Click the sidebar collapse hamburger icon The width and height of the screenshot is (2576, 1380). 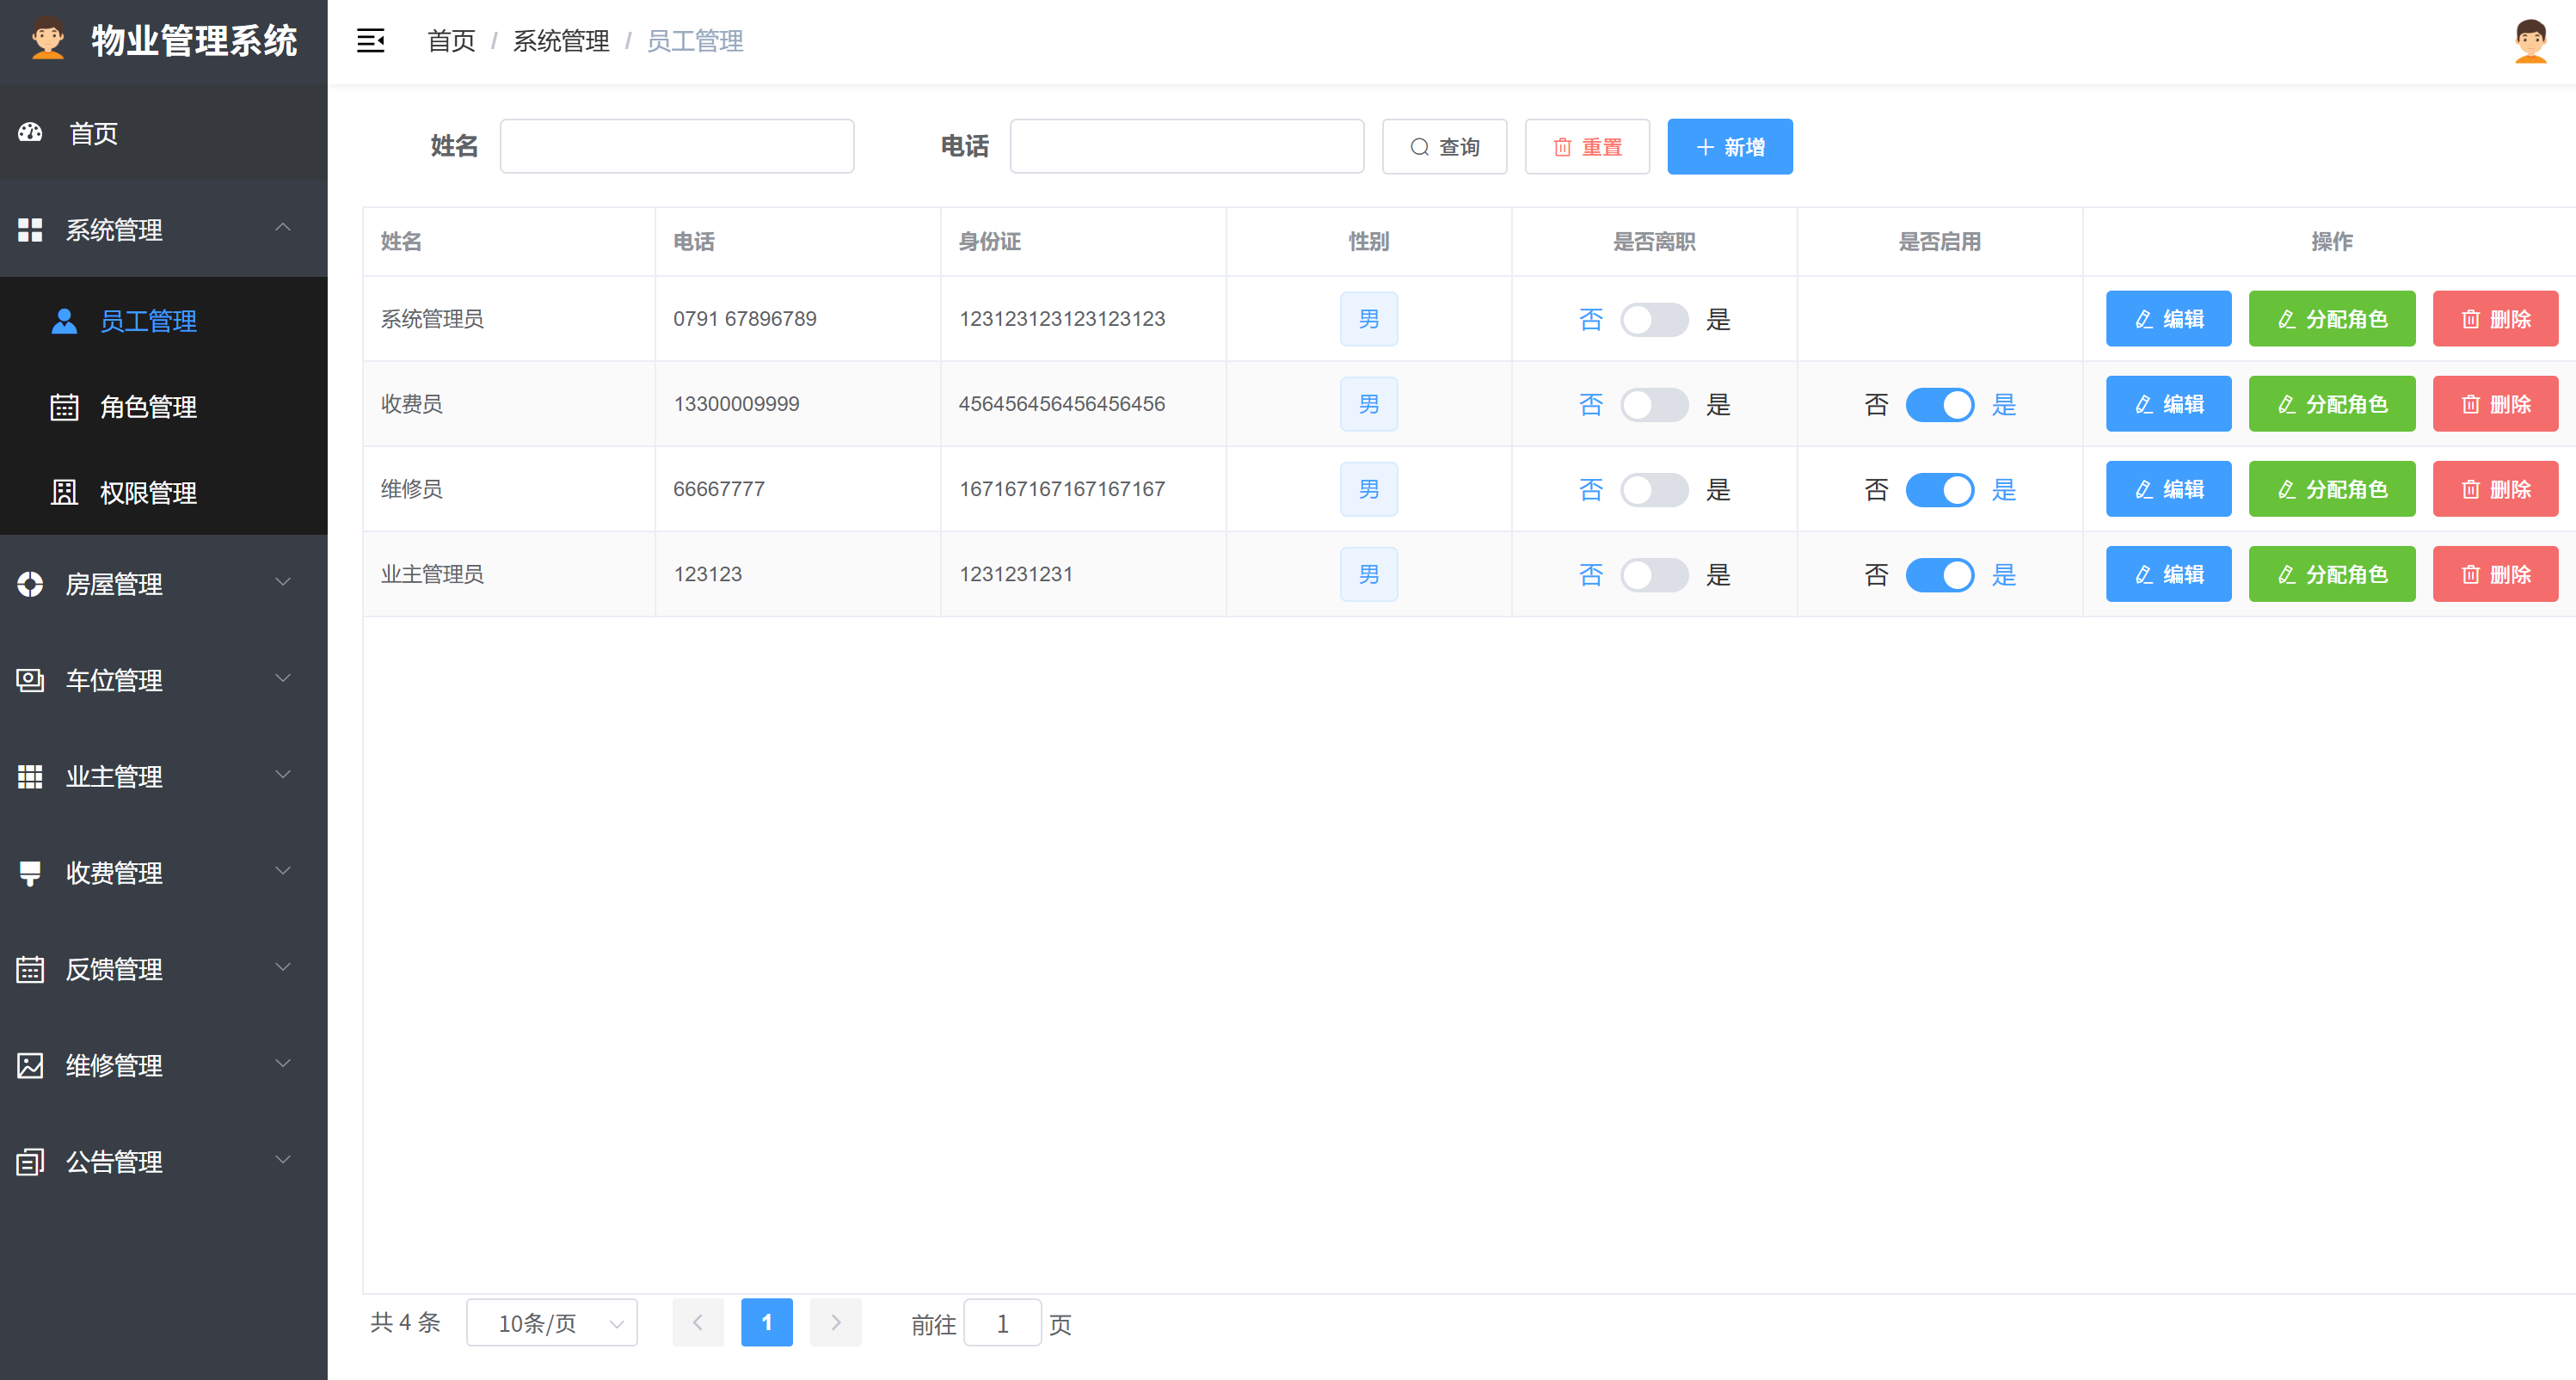point(371,41)
